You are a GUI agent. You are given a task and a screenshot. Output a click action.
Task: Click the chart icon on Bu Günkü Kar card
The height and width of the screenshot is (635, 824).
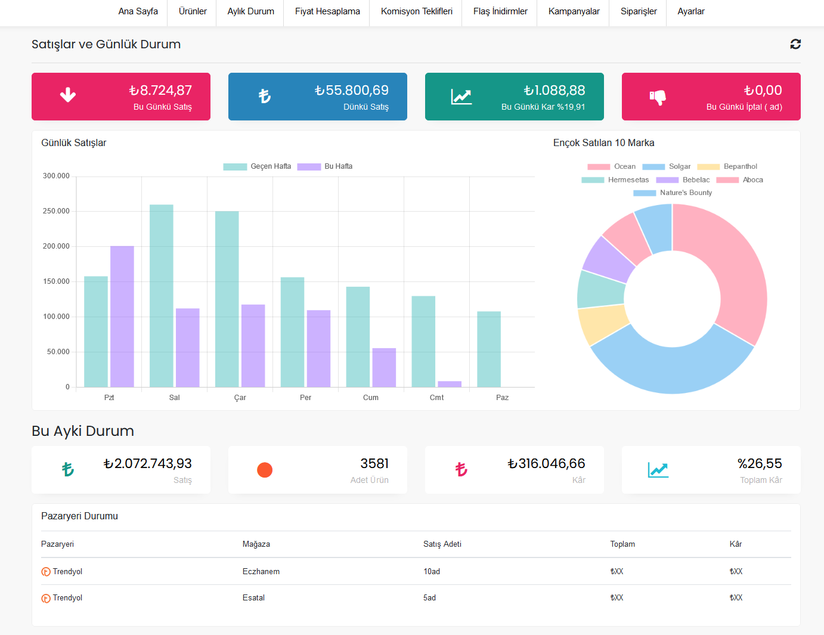(461, 97)
